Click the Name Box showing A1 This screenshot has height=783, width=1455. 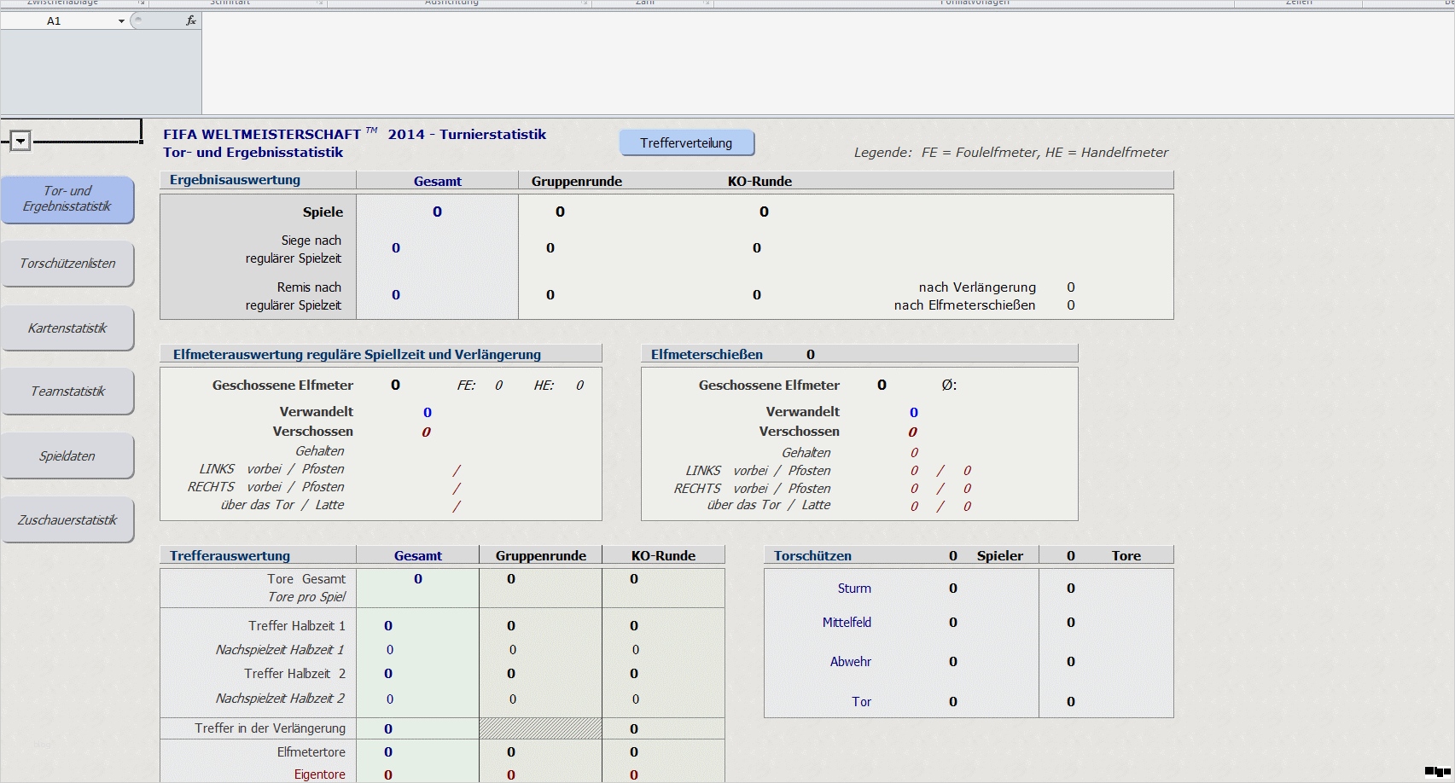[x=54, y=21]
